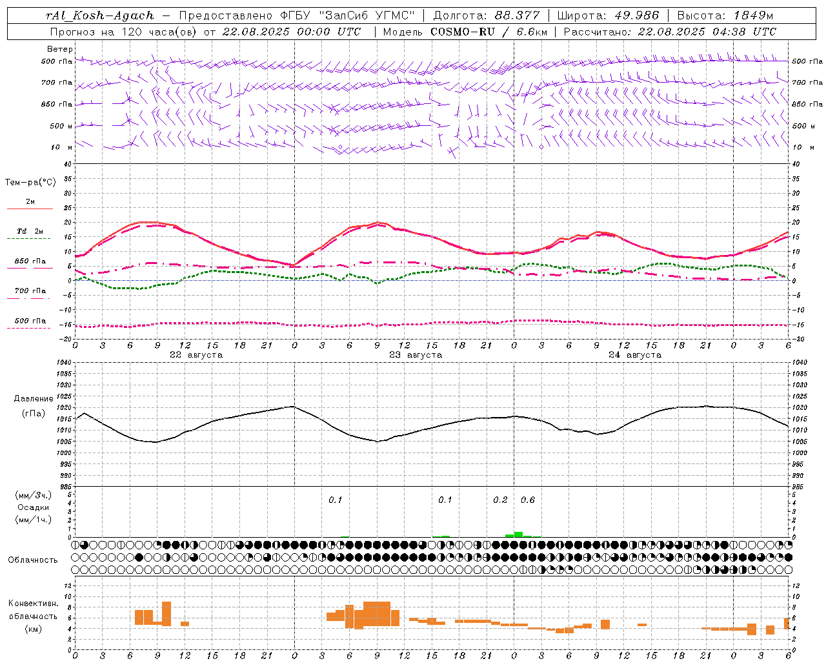The height and width of the screenshot is (661, 826).
Task: Click the "0.2" precipitation amount value
Action: (500, 500)
